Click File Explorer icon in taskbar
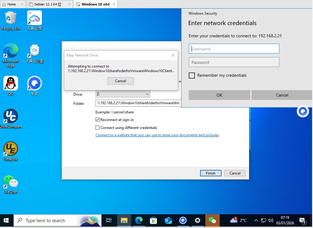Viewport: 313px width, 228px height. (x=124, y=220)
